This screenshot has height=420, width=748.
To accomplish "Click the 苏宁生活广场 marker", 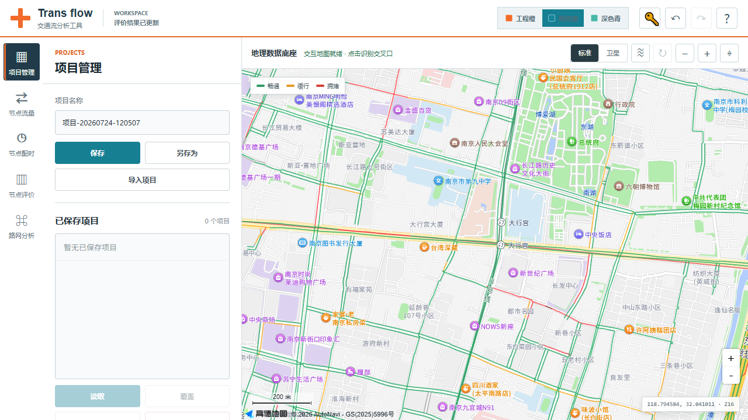I will (276, 379).
